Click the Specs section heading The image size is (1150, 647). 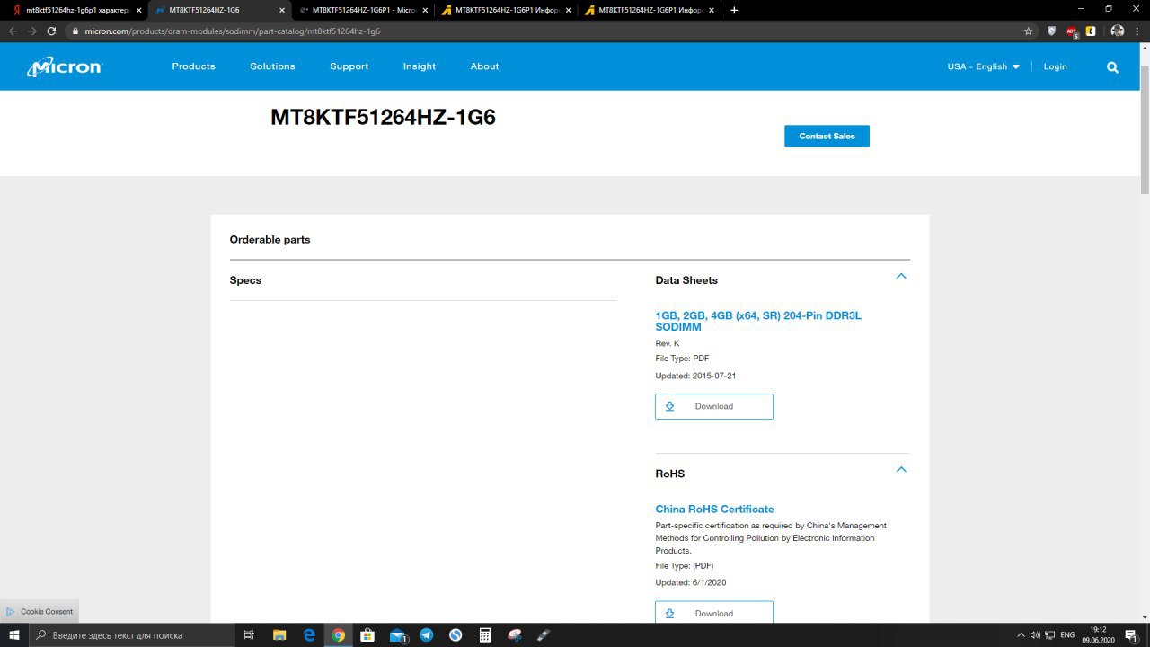(245, 280)
